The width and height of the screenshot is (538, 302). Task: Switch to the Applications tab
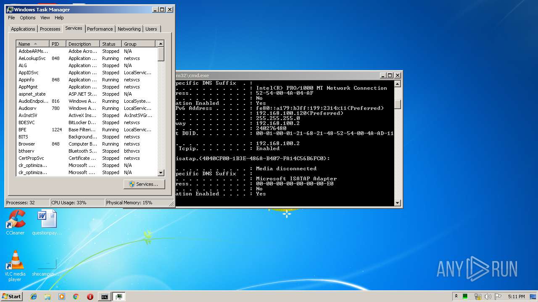tap(23, 29)
